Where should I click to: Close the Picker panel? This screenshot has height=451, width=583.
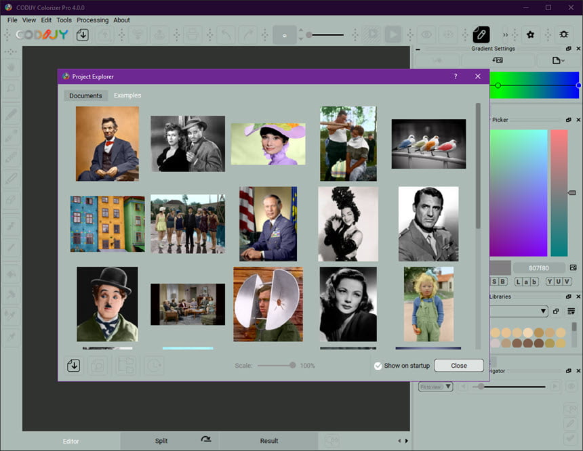pos(578,120)
